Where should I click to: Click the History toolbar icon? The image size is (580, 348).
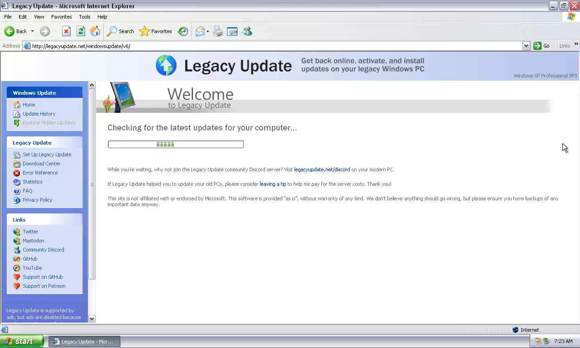pos(183,31)
